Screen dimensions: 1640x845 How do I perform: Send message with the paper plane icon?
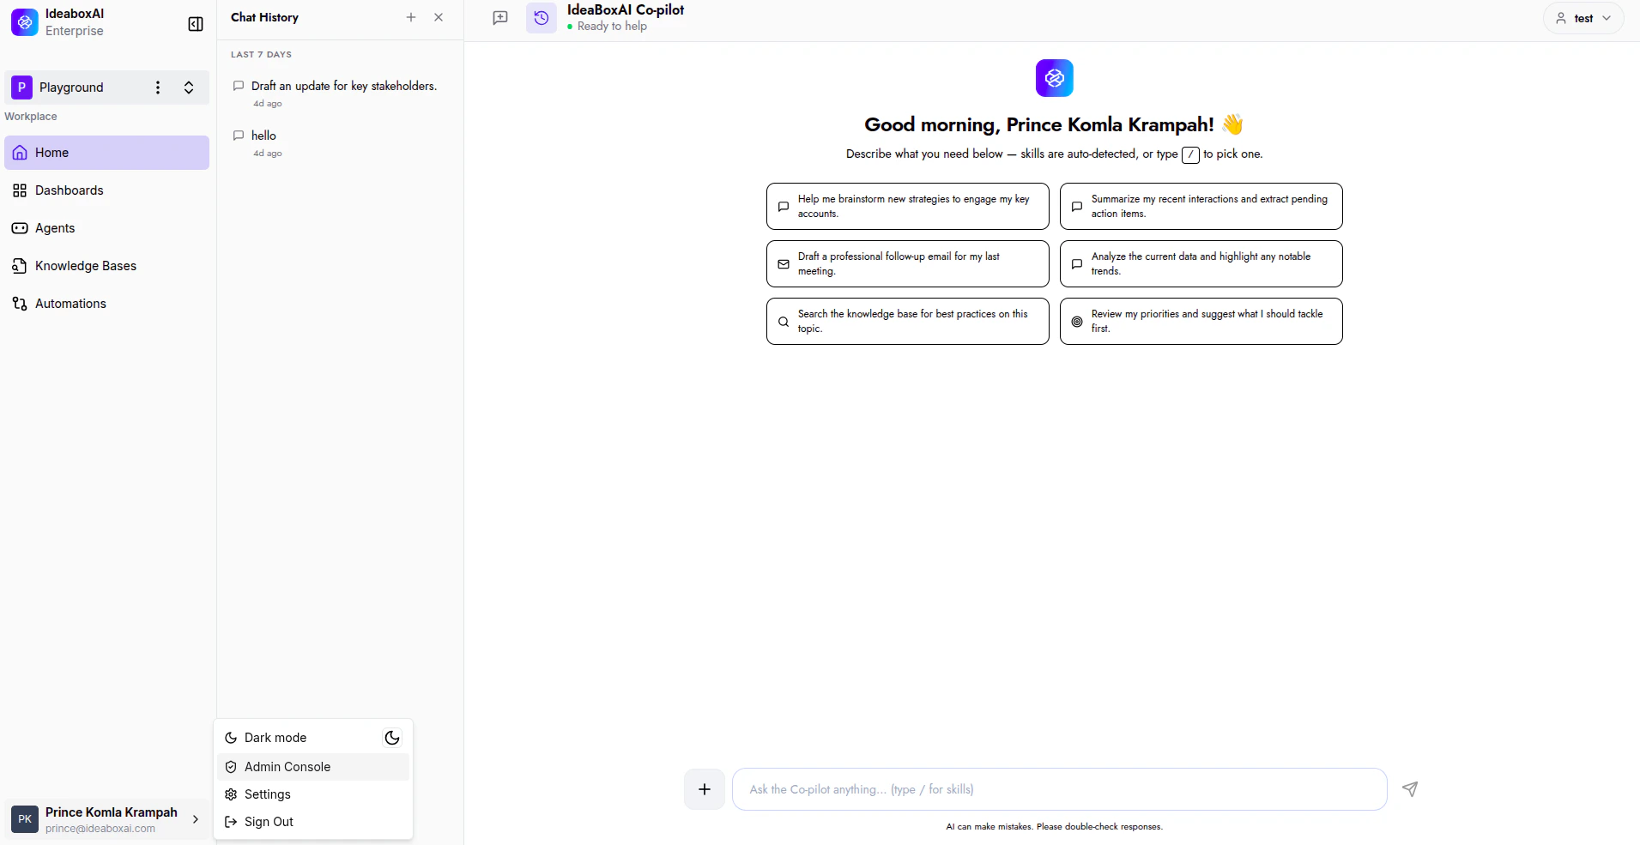tap(1410, 789)
